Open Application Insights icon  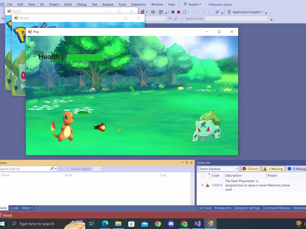pyautogui.click(x=229, y=12)
